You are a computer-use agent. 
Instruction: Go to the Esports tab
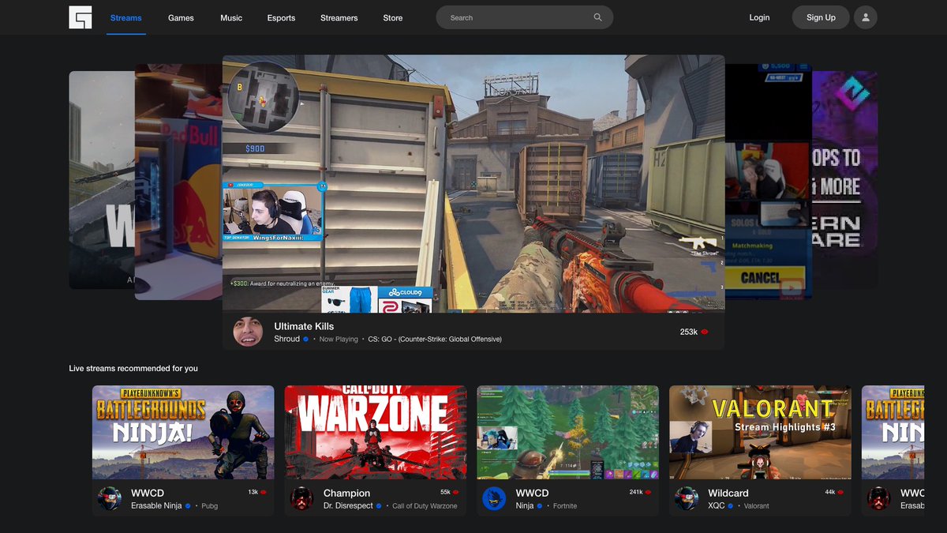281,17
